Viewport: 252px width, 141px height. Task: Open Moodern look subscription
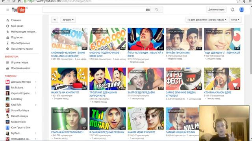coord(19,122)
